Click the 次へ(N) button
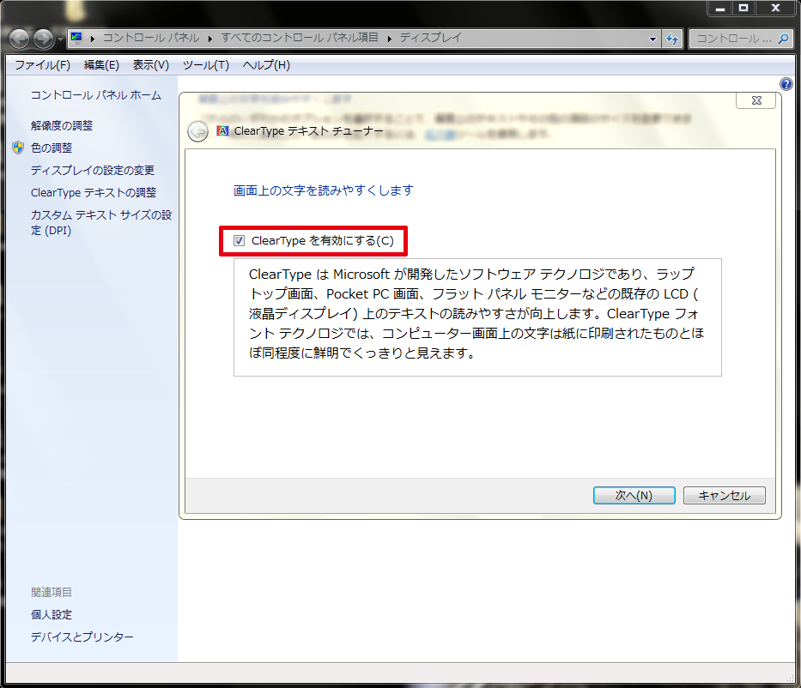801x688 pixels. point(634,495)
